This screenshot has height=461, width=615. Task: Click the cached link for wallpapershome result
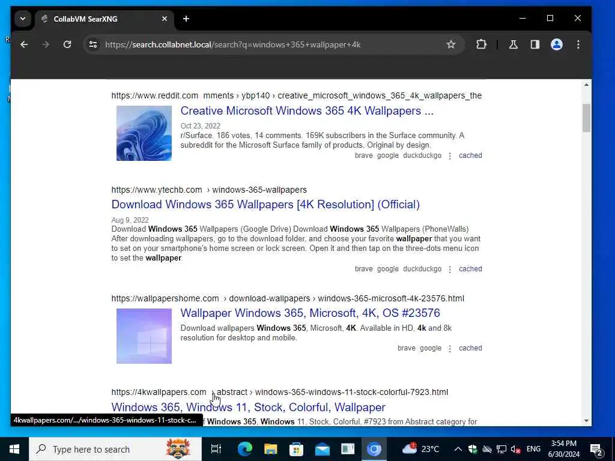[x=470, y=348]
